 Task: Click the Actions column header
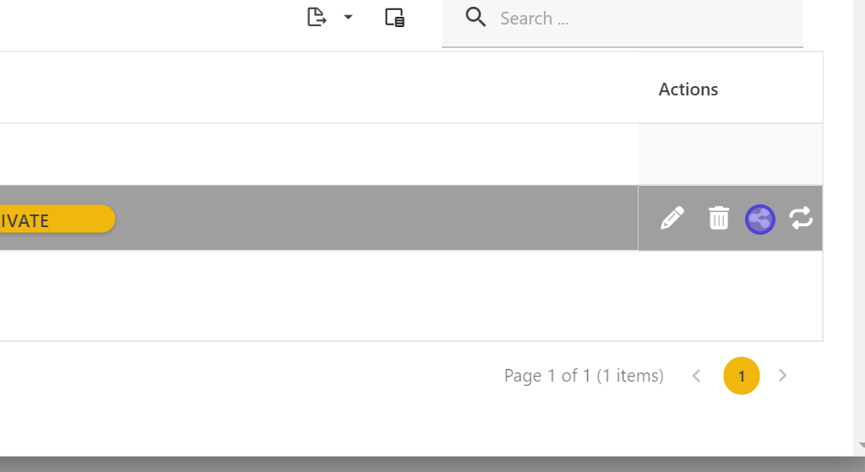point(688,90)
